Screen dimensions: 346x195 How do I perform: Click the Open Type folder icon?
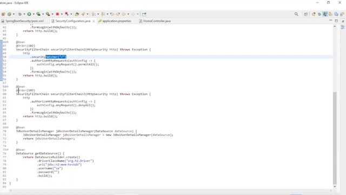click(77, 14)
